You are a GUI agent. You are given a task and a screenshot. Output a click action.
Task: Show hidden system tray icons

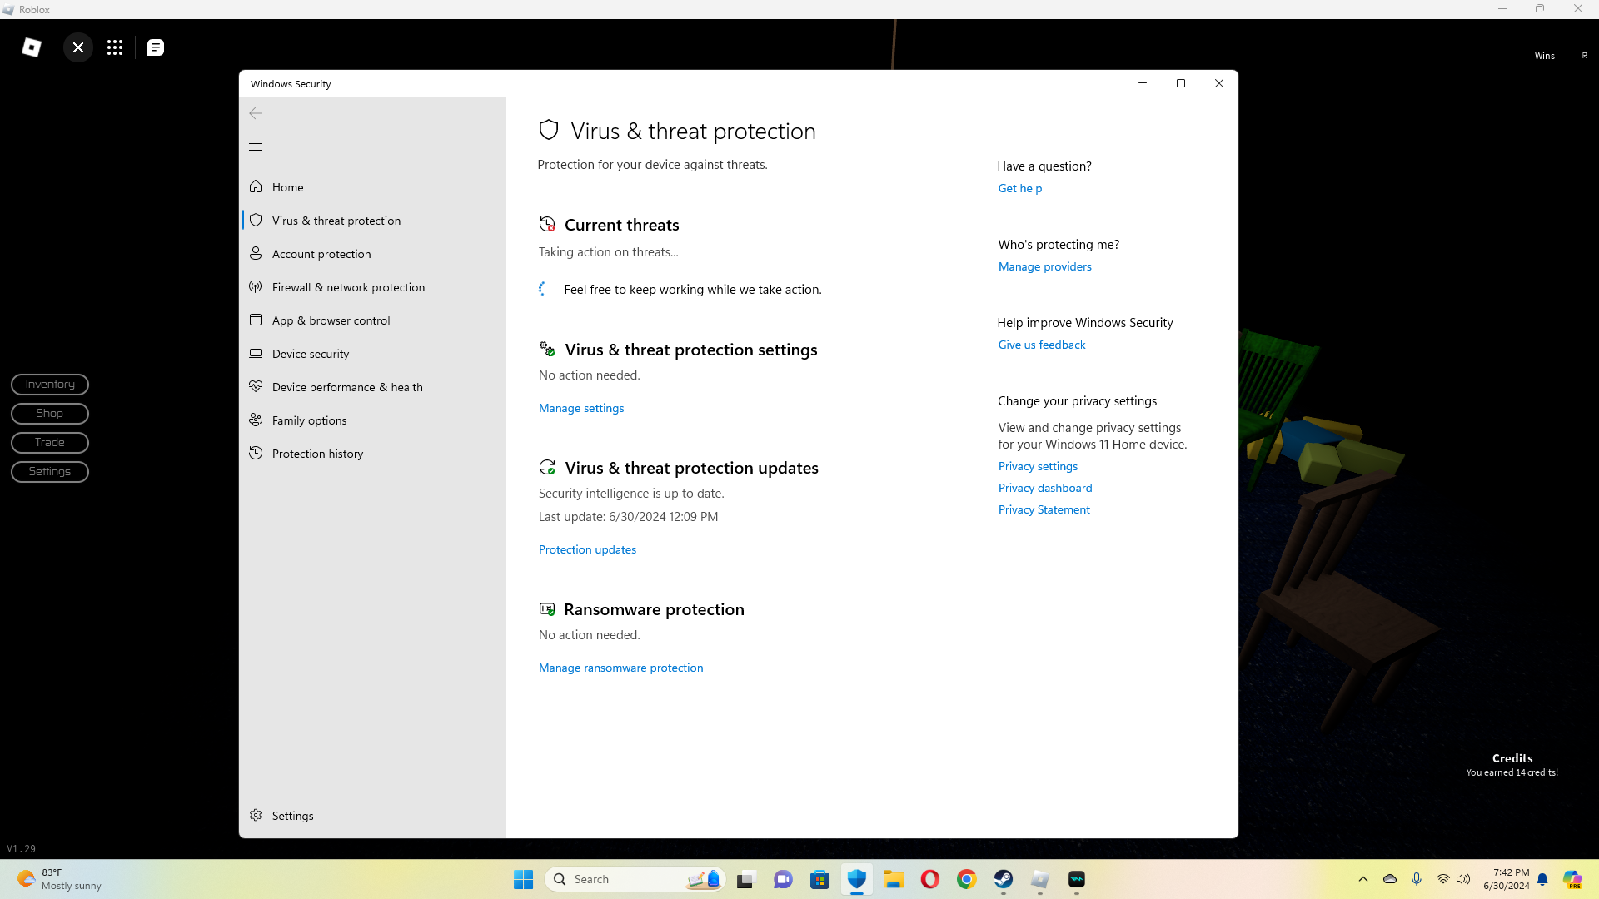(1363, 879)
